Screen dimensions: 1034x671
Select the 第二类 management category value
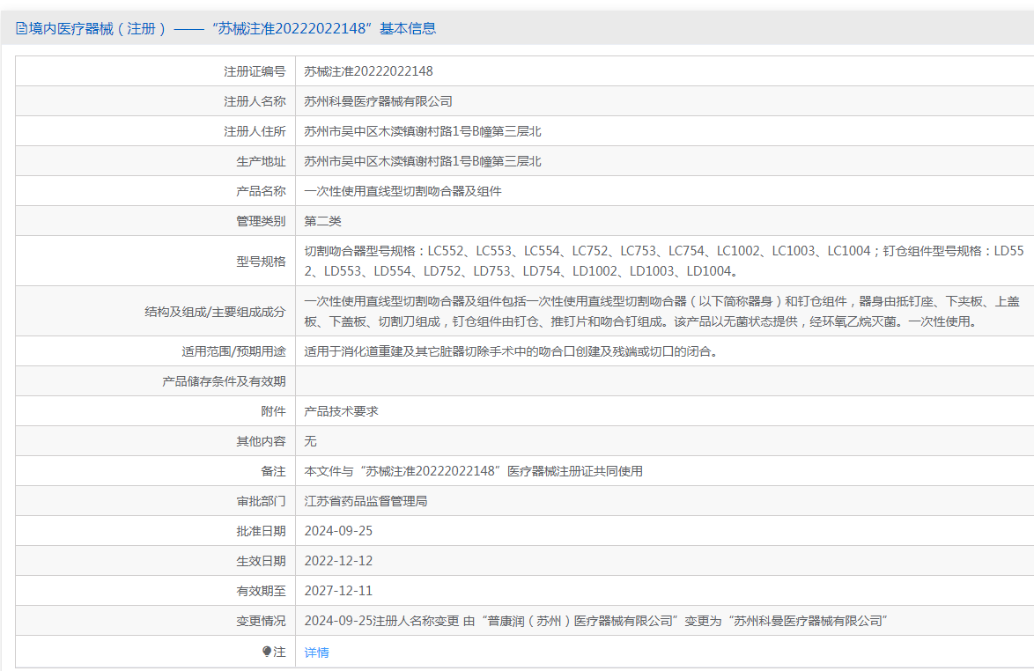pyautogui.click(x=322, y=222)
